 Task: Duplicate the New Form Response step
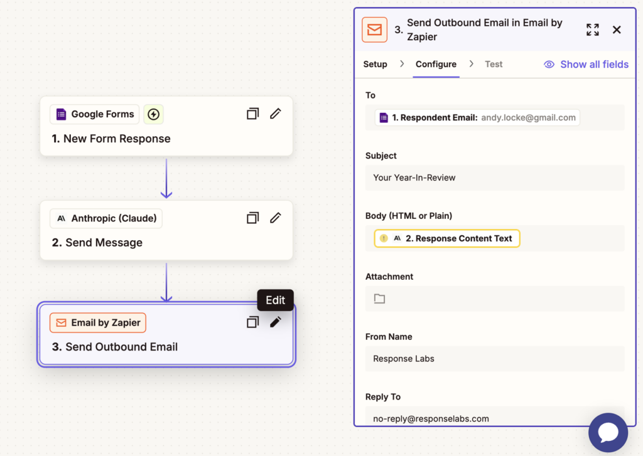252,114
